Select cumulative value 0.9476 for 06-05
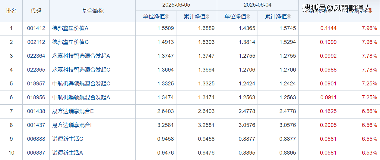 point(206,153)
